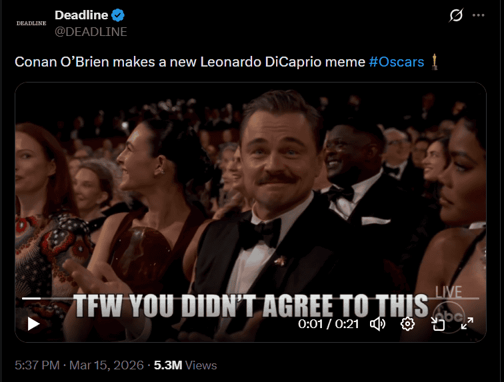Enable picture-in-picture mode for video
This screenshot has width=504, height=382.
437,324
